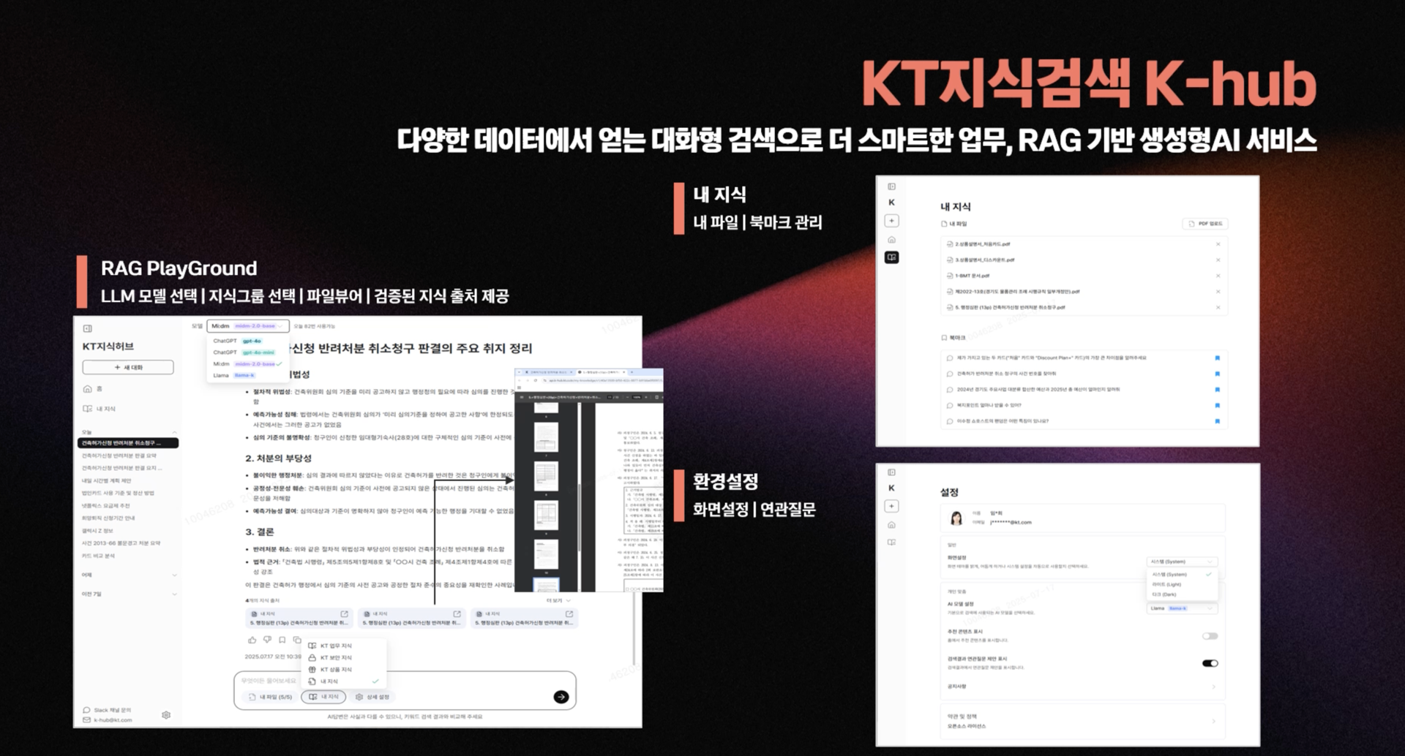This screenshot has width=1405, height=756.
Task: Send the question with the arrow button
Action: (561, 697)
